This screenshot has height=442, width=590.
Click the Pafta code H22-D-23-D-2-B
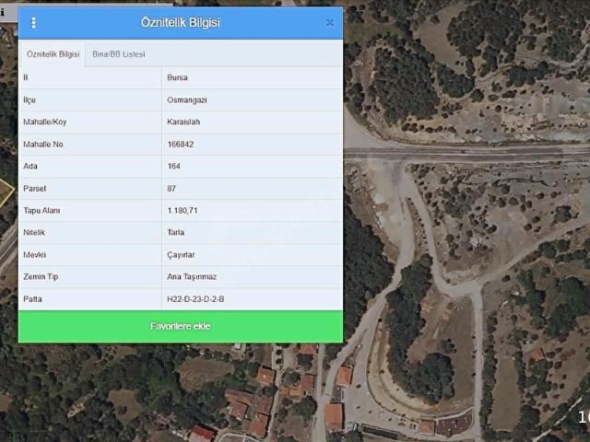[x=195, y=299]
